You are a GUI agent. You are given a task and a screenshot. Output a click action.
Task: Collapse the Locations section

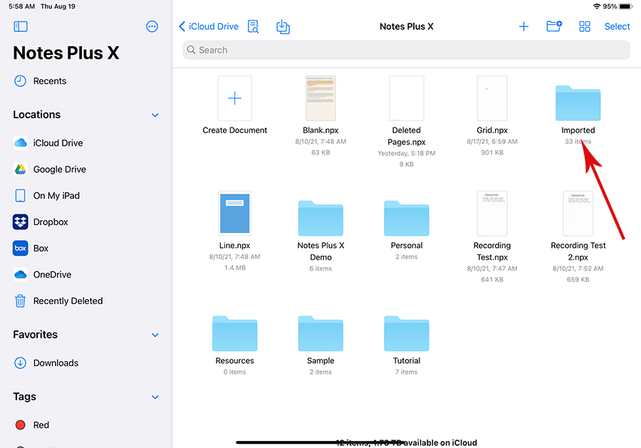point(155,115)
